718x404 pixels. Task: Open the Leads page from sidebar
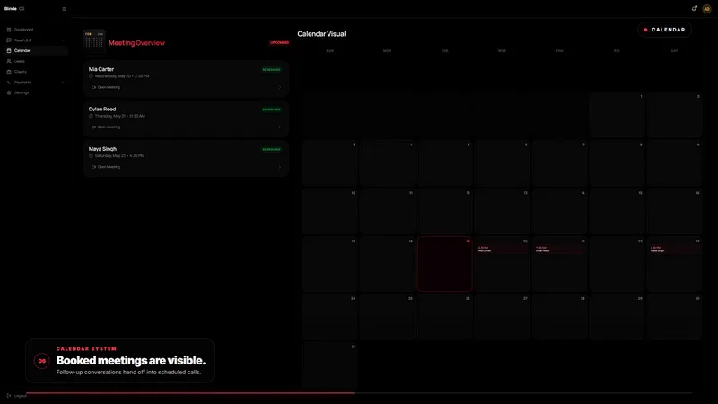point(36,61)
